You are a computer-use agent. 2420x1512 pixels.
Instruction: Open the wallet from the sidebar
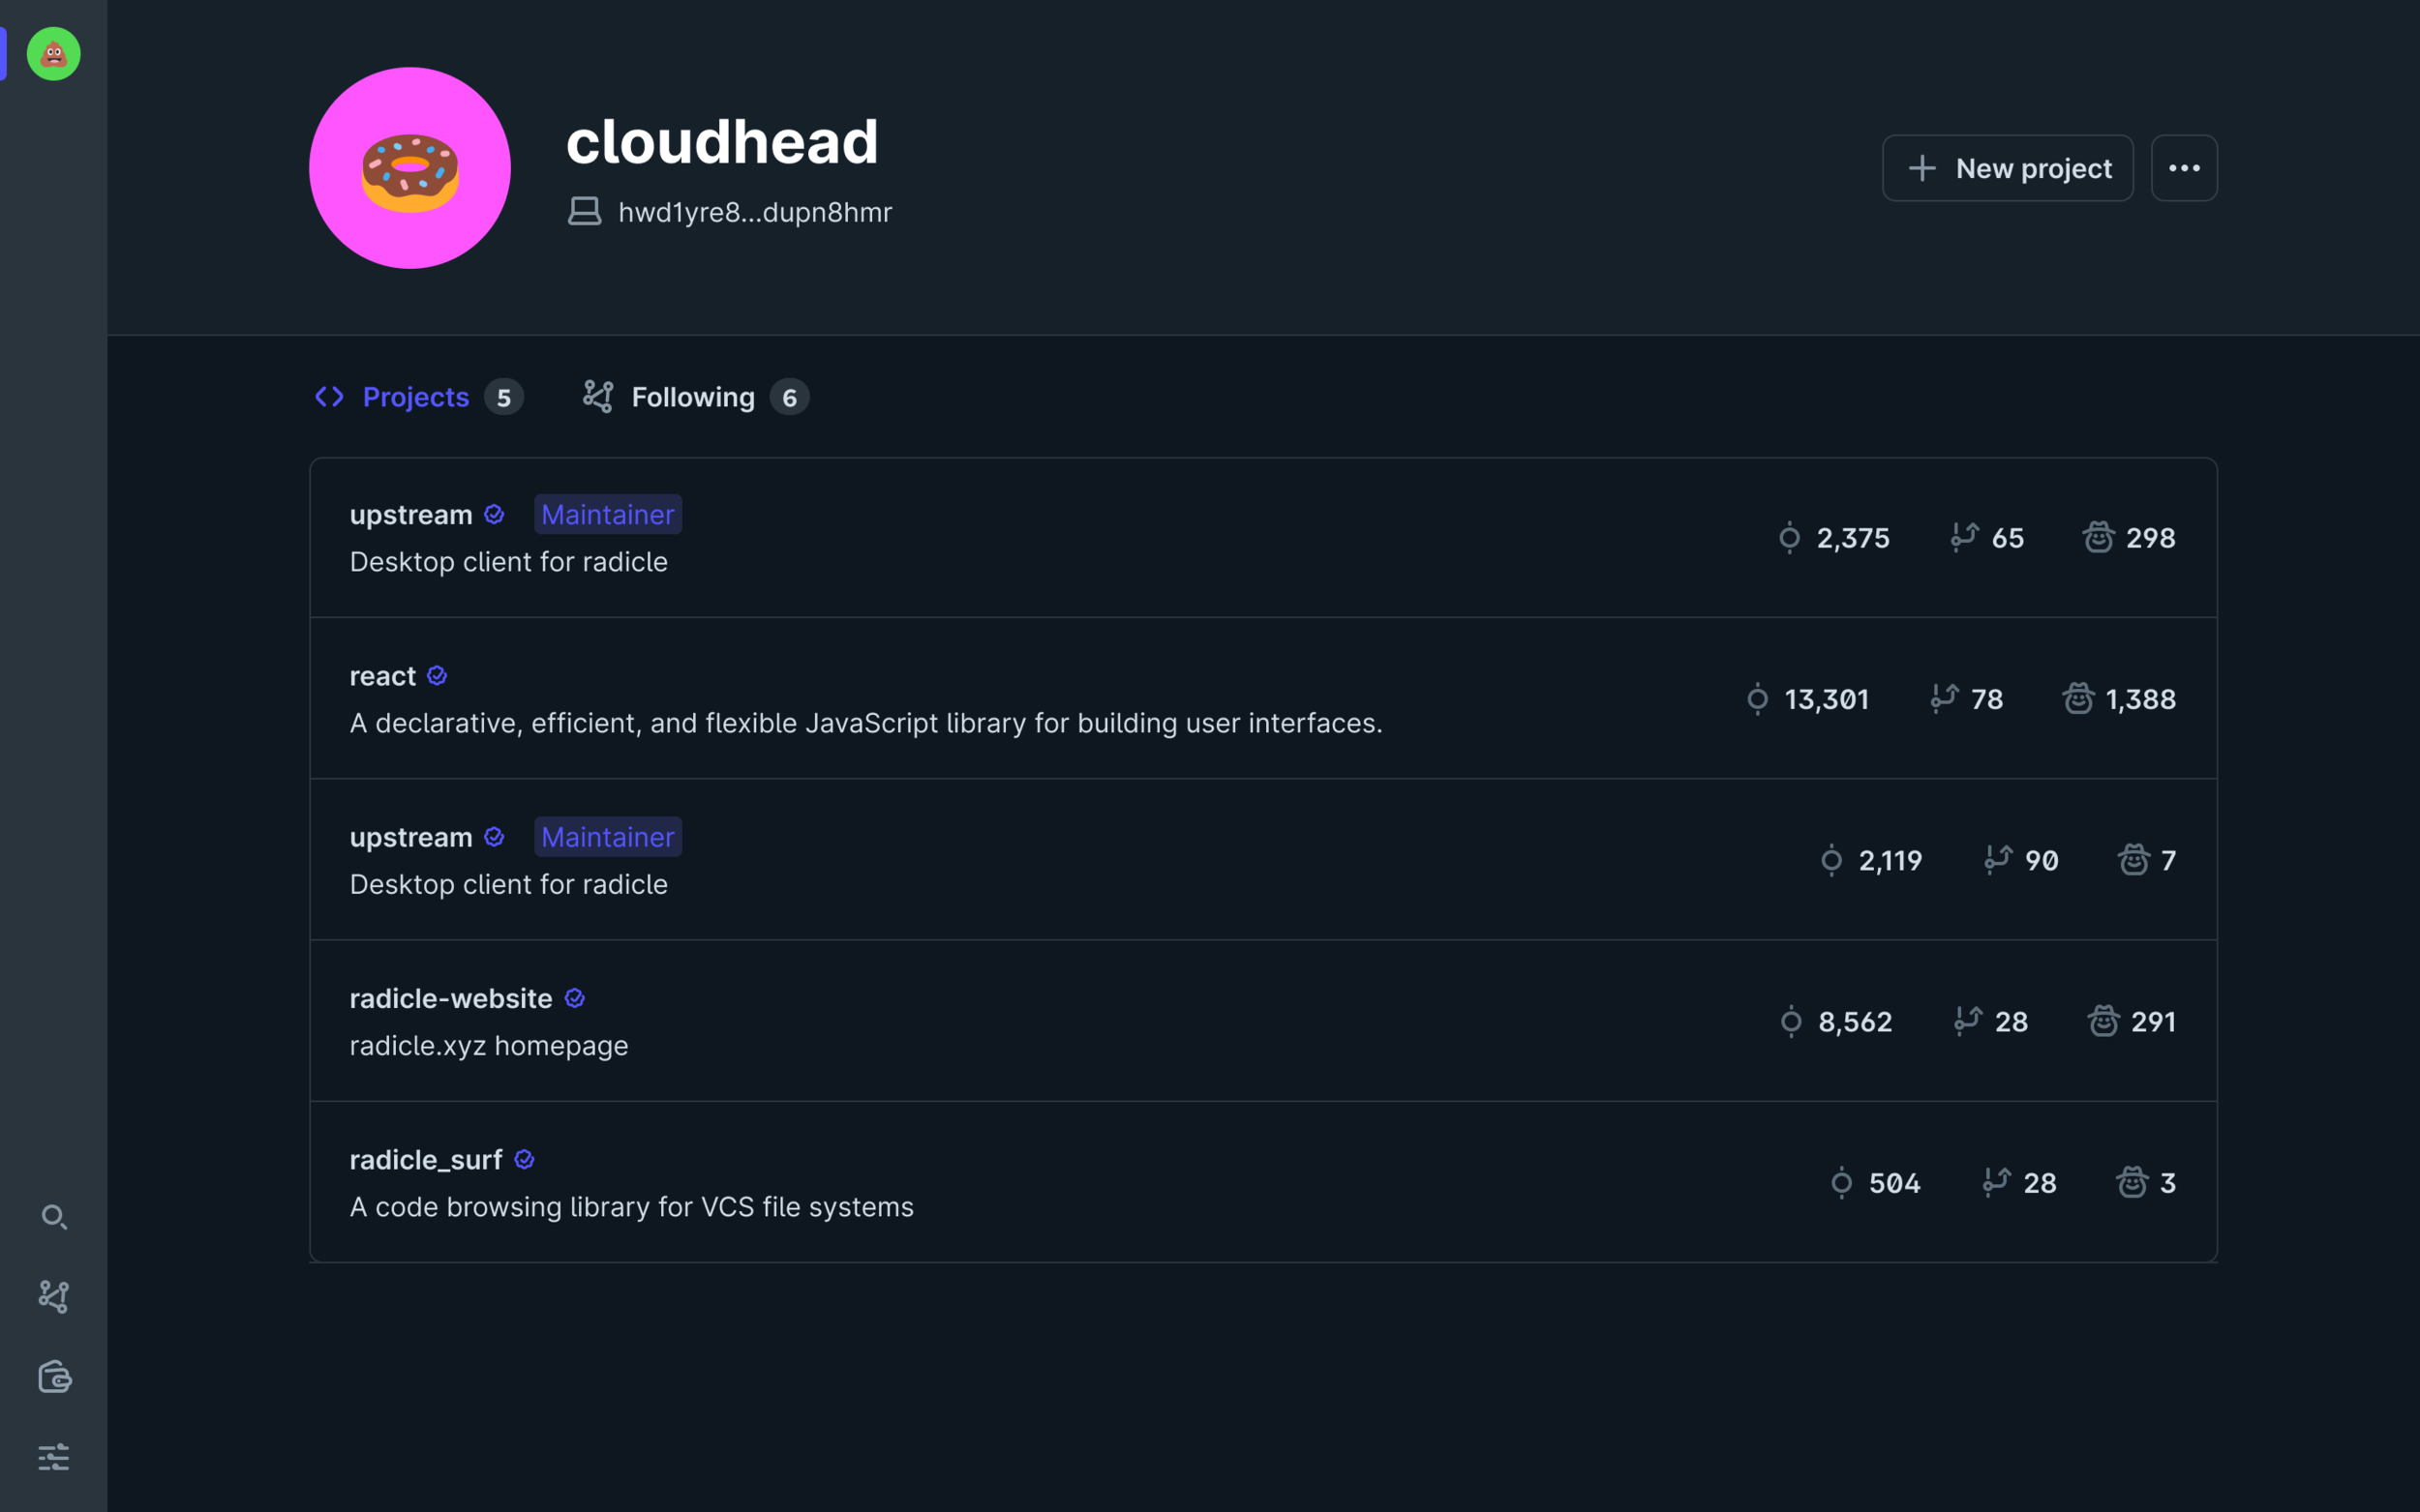tap(53, 1377)
